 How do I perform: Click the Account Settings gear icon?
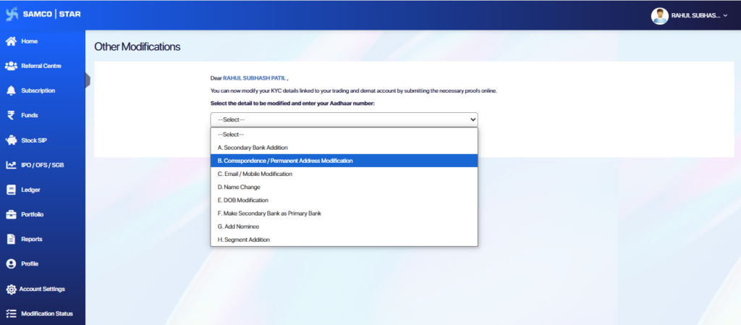11,289
